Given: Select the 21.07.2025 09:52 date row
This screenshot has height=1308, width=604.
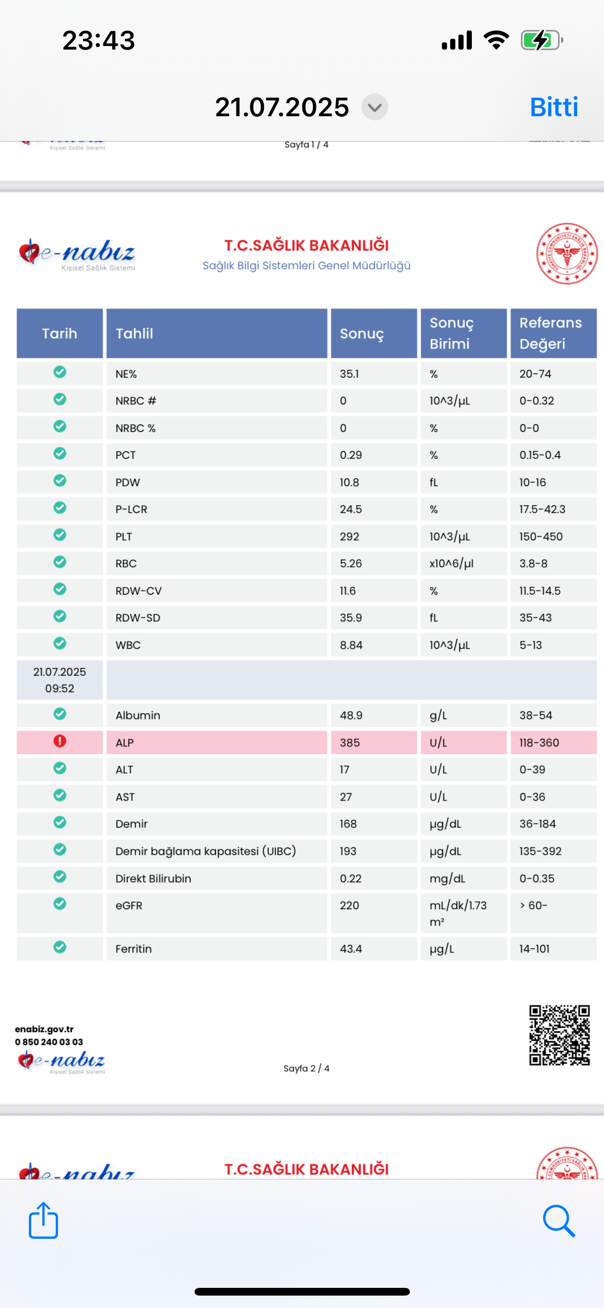Looking at the screenshot, I should (x=307, y=680).
